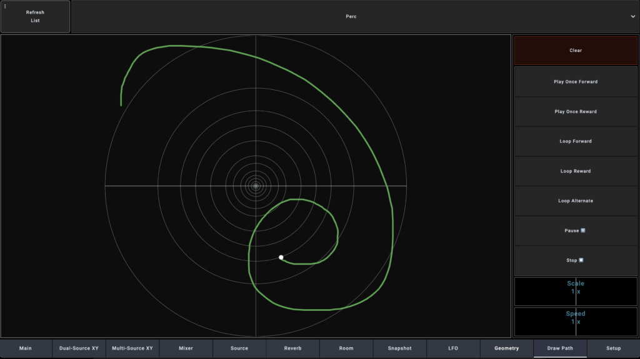640x359 pixels.
Task: Adjust the Speed 1x slider
Action: [575, 322]
